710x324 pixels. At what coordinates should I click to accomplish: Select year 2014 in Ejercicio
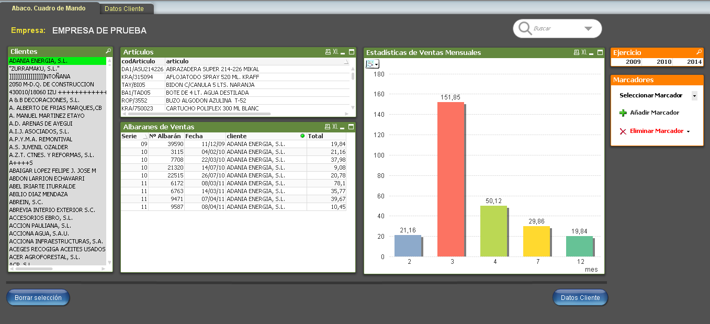(x=695, y=62)
